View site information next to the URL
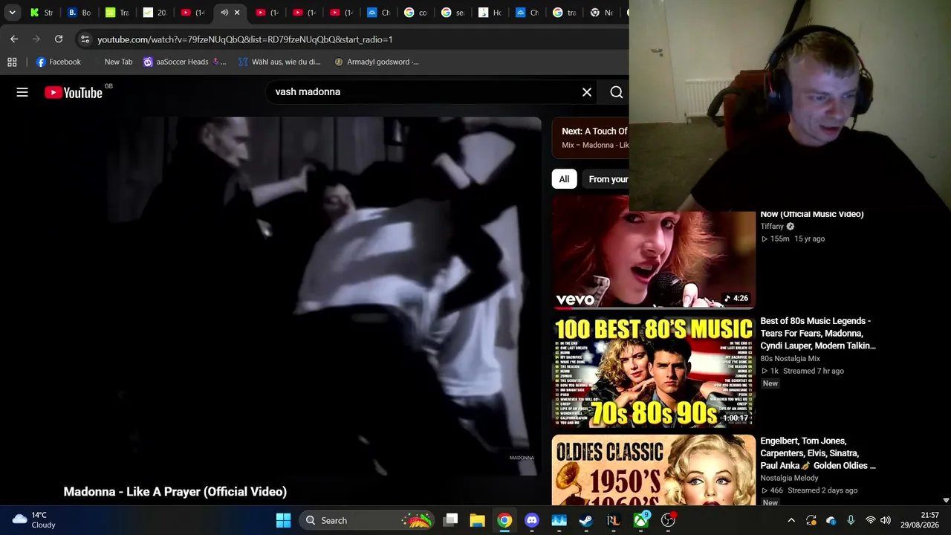This screenshot has width=951, height=535. coord(85,39)
